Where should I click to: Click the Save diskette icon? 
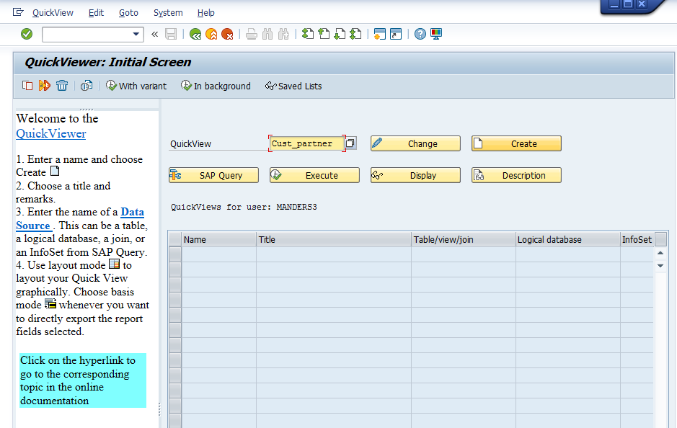click(x=171, y=34)
